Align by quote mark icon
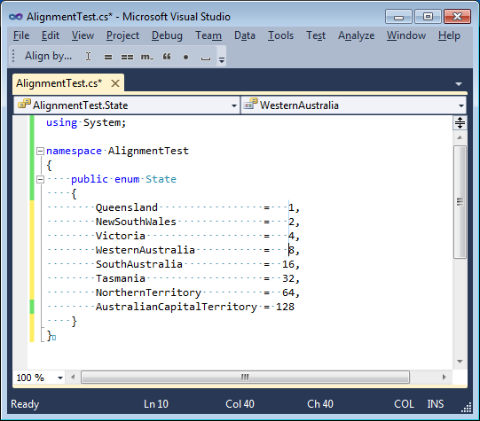The image size is (480, 421). 167,57
